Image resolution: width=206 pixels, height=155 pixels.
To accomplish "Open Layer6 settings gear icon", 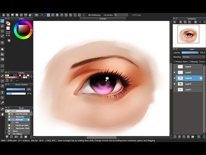I will pyautogui.click(x=201, y=78).
